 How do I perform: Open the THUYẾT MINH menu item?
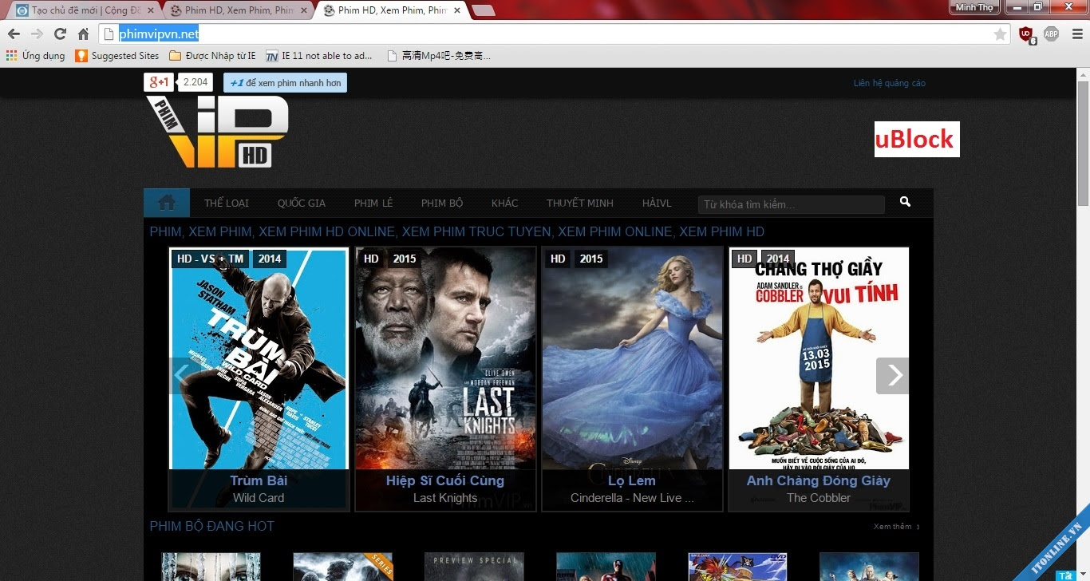(x=580, y=204)
